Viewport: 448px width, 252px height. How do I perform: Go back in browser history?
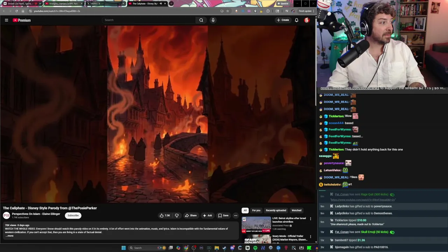coord(4,11)
